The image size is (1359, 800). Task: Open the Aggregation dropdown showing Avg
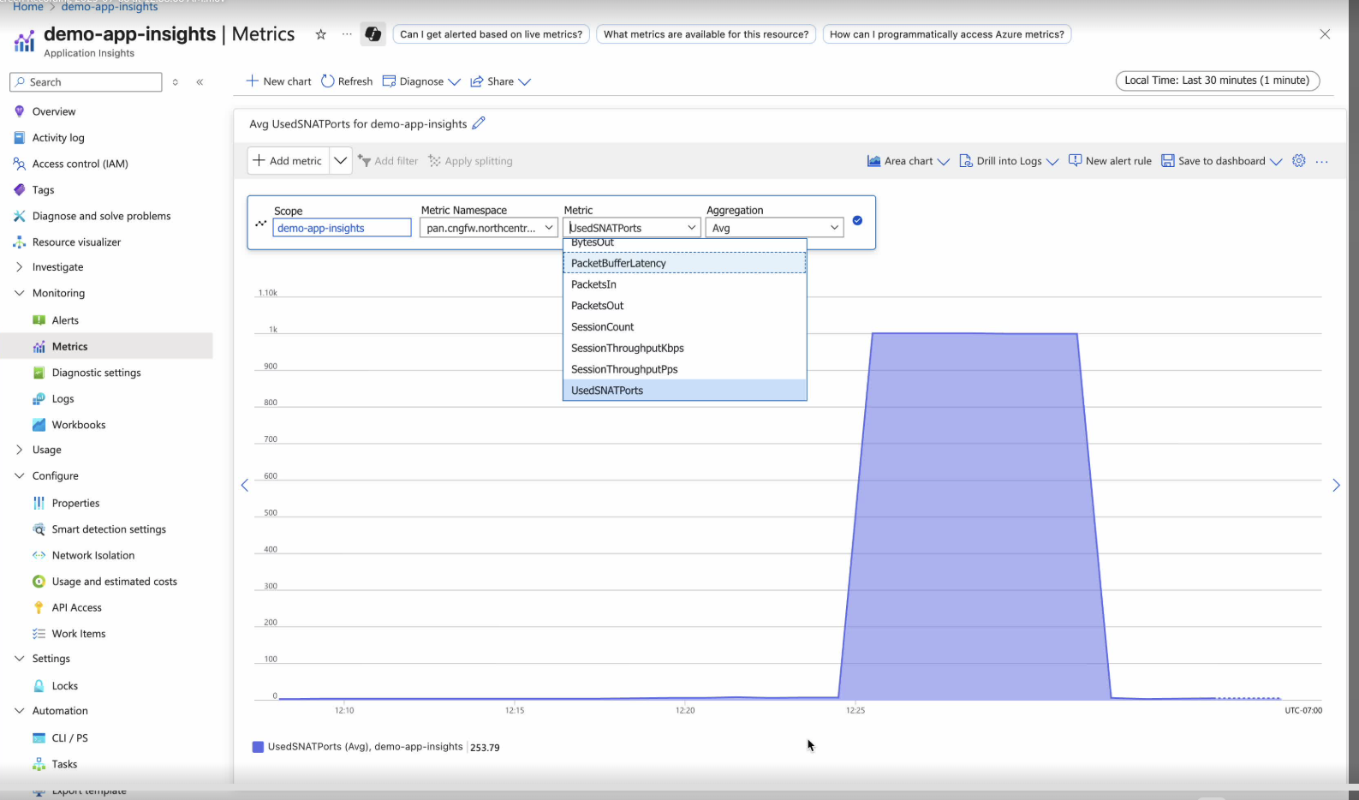coord(773,228)
